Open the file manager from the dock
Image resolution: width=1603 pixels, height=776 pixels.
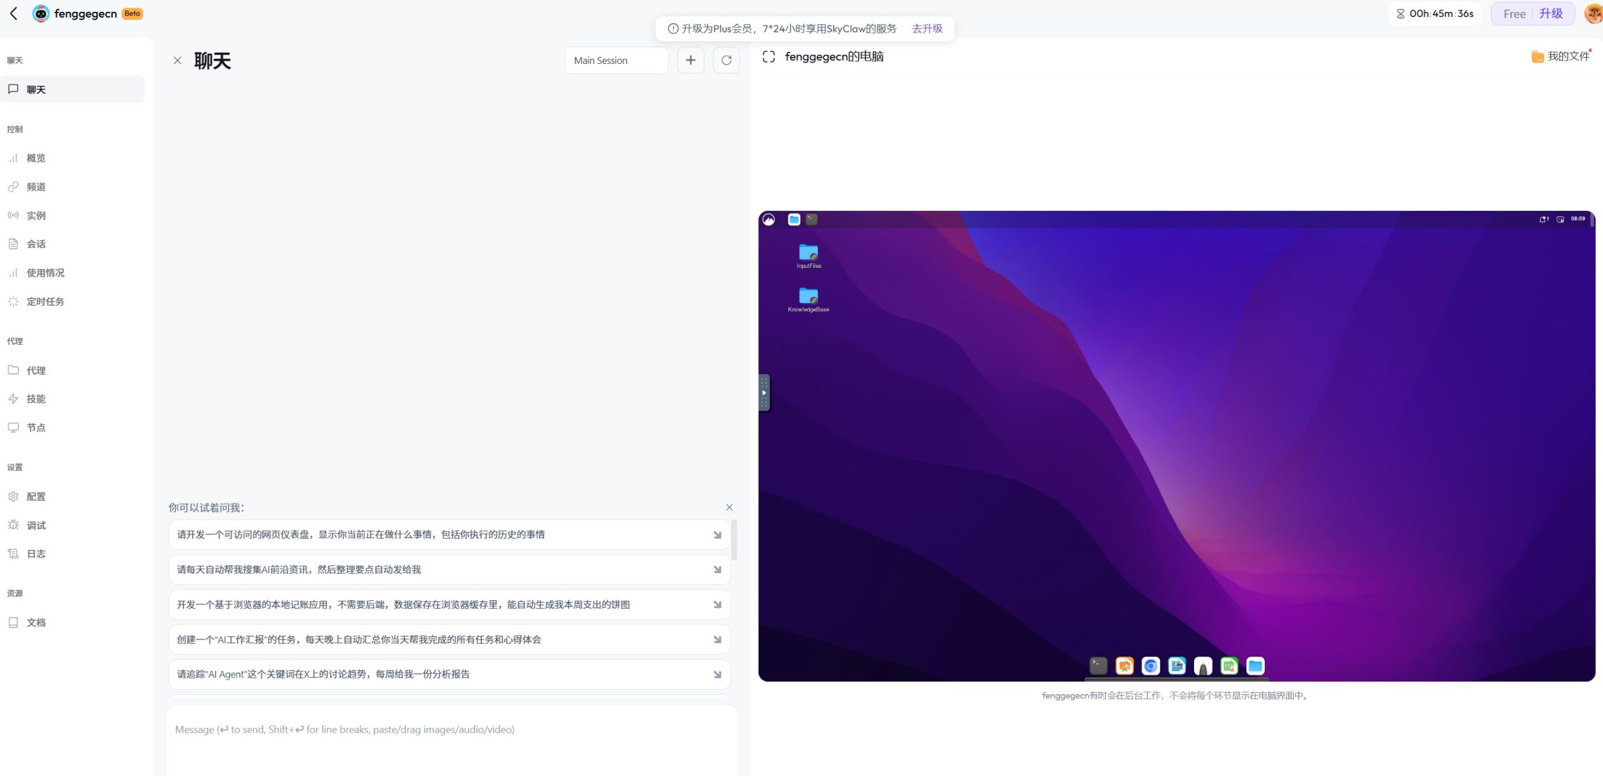pos(1256,665)
